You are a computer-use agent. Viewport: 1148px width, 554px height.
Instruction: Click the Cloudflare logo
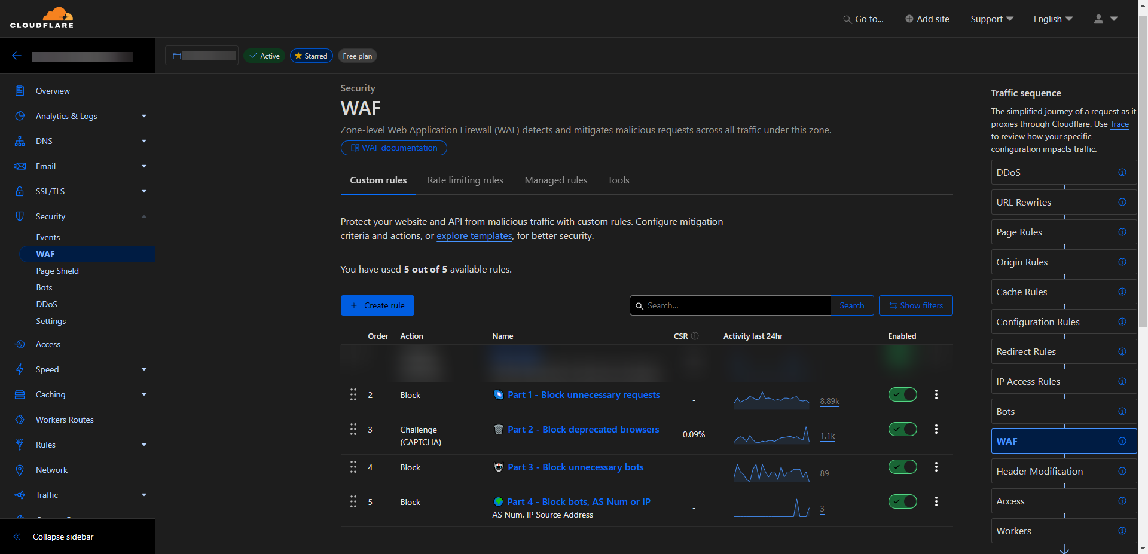coord(42,18)
